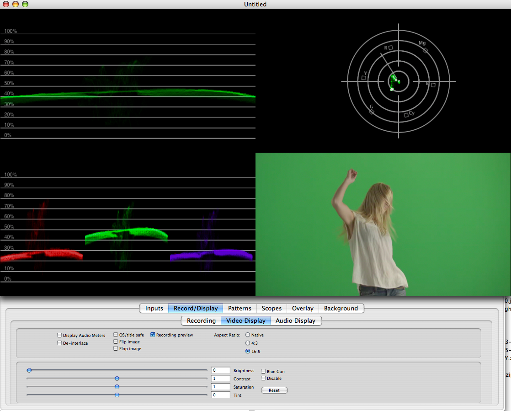Open the Background tab
This screenshot has width=511, height=411.
click(x=341, y=308)
